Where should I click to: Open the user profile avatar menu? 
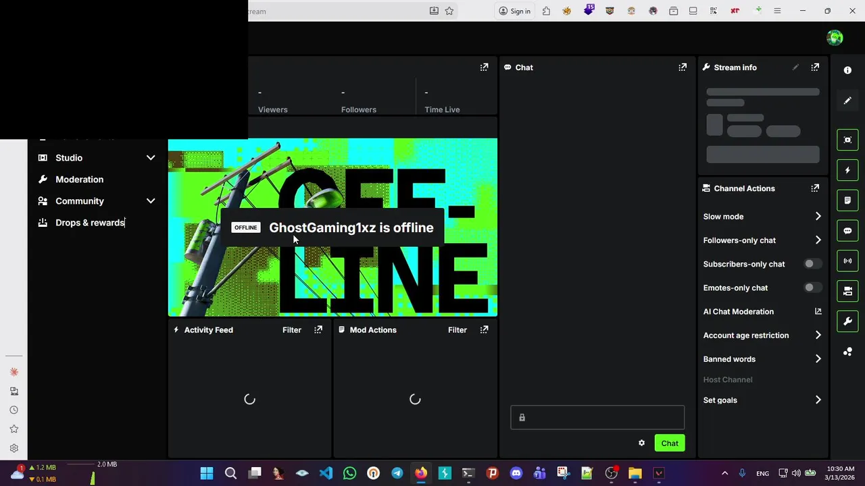click(835, 38)
